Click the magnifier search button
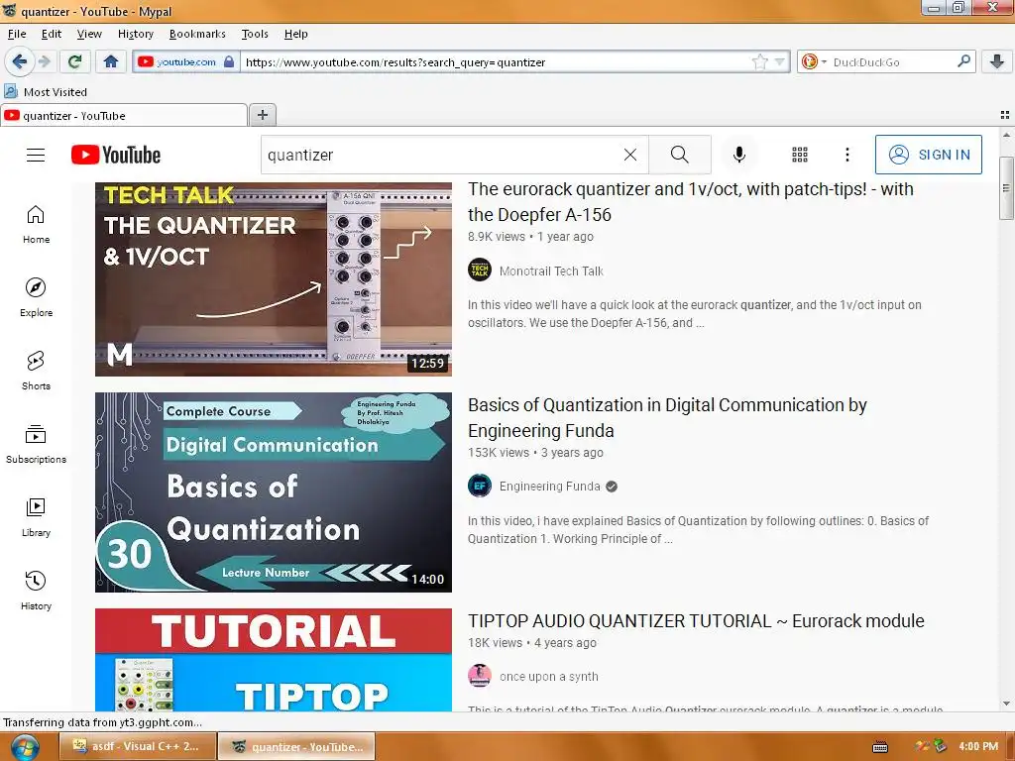 pyautogui.click(x=680, y=155)
